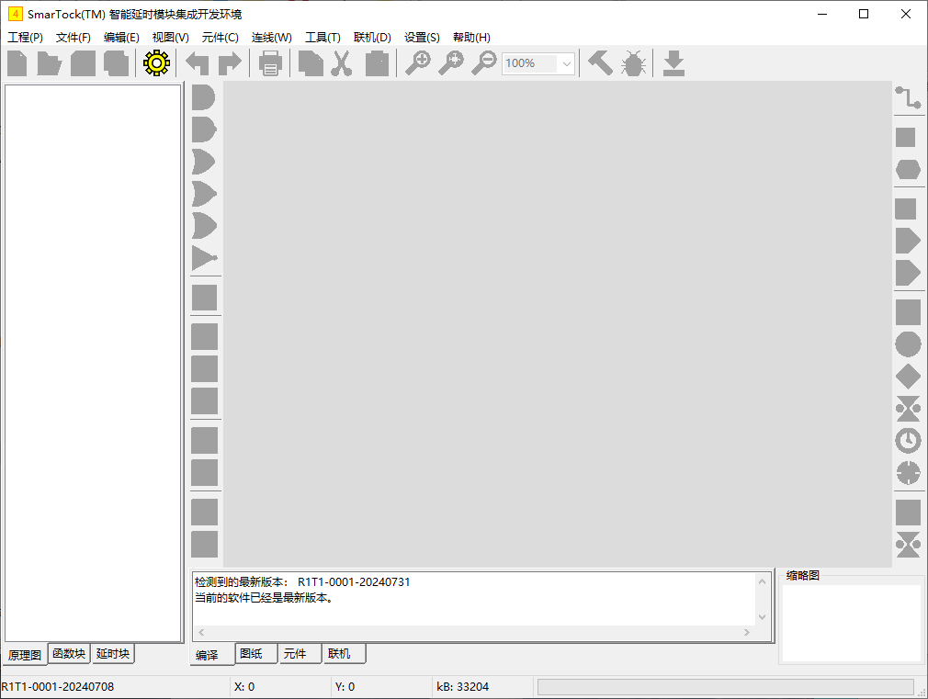Select the crosshair target component icon
Screen dimensions: 928x699
(x=908, y=473)
